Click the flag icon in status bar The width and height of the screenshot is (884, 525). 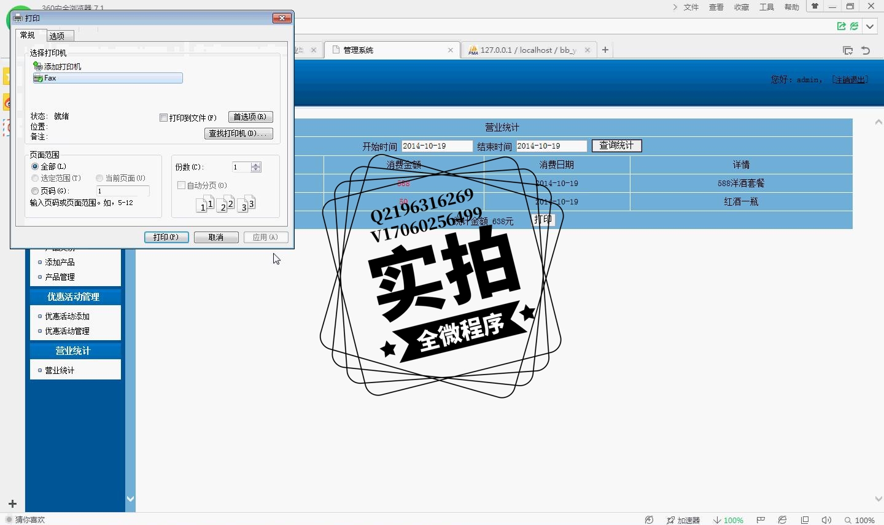[x=761, y=520]
